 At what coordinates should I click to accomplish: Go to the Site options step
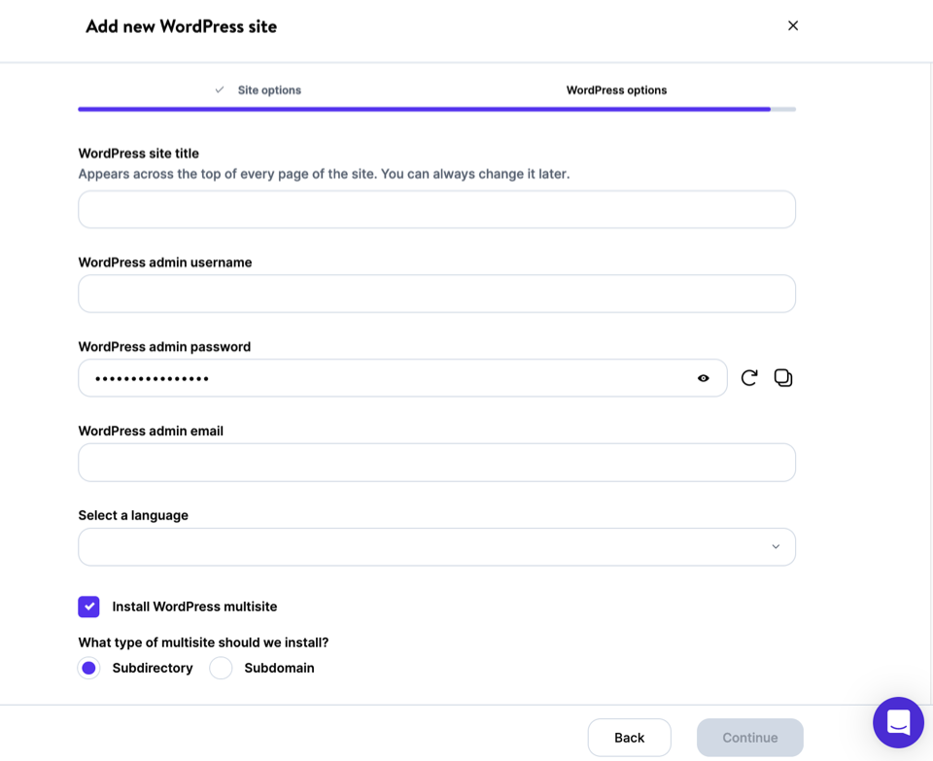(x=269, y=90)
